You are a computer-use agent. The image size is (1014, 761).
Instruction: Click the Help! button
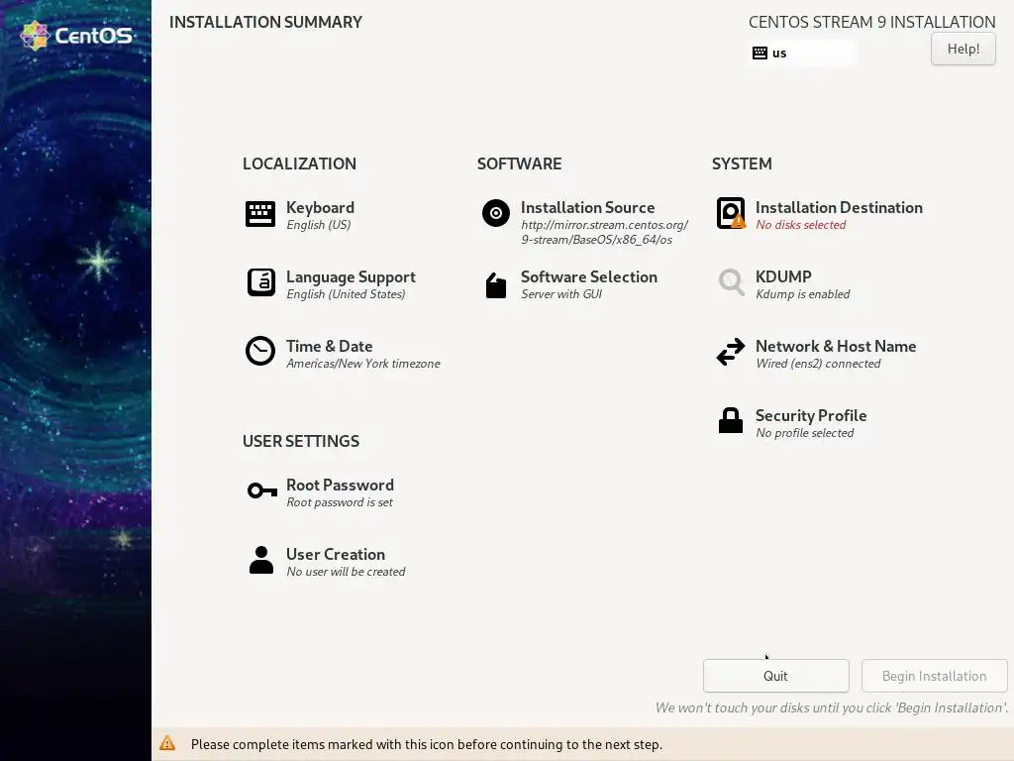[x=963, y=49]
